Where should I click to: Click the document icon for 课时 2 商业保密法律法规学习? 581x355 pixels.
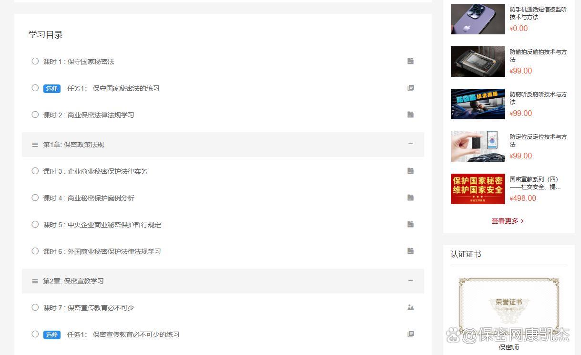click(x=410, y=115)
